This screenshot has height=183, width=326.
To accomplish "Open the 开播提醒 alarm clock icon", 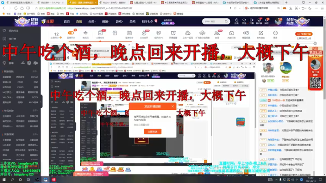I will click(173, 35).
